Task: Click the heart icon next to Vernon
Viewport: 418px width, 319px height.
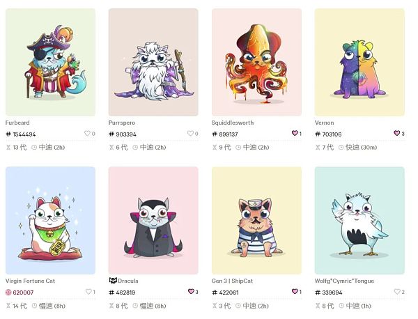Action: click(x=396, y=133)
